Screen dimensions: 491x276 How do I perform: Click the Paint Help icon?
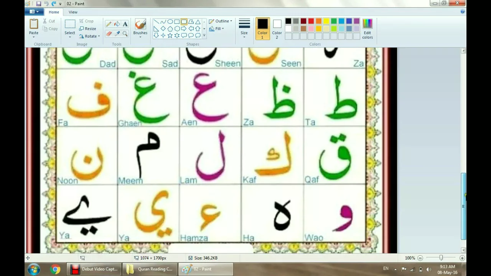tap(463, 12)
